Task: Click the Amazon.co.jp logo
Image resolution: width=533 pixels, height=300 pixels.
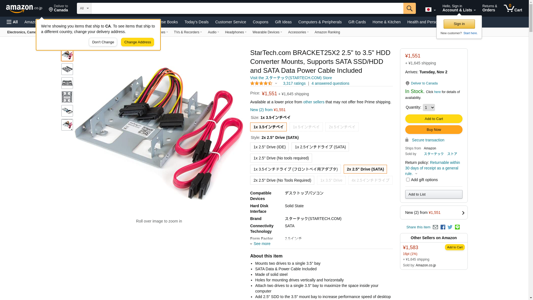Action: (x=24, y=9)
